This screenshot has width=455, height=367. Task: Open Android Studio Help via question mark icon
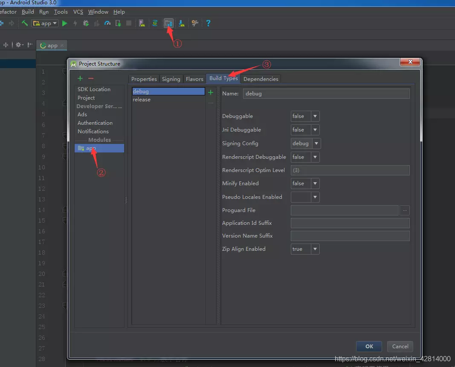pyautogui.click(x=208, y=23)
